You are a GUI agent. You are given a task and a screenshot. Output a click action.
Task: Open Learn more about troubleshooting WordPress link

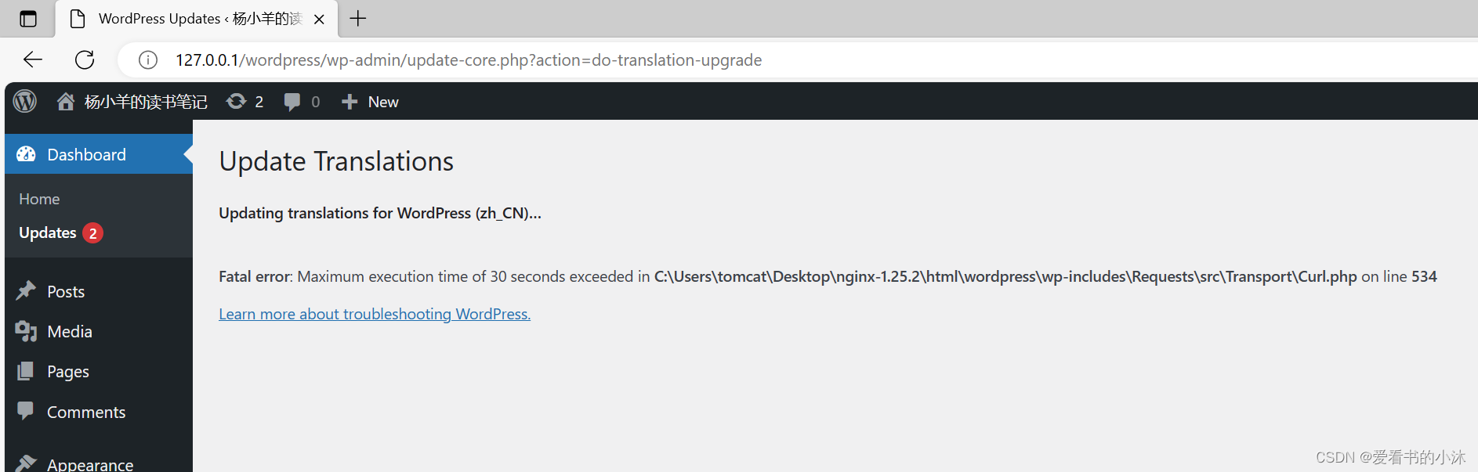tap(375, 314)
